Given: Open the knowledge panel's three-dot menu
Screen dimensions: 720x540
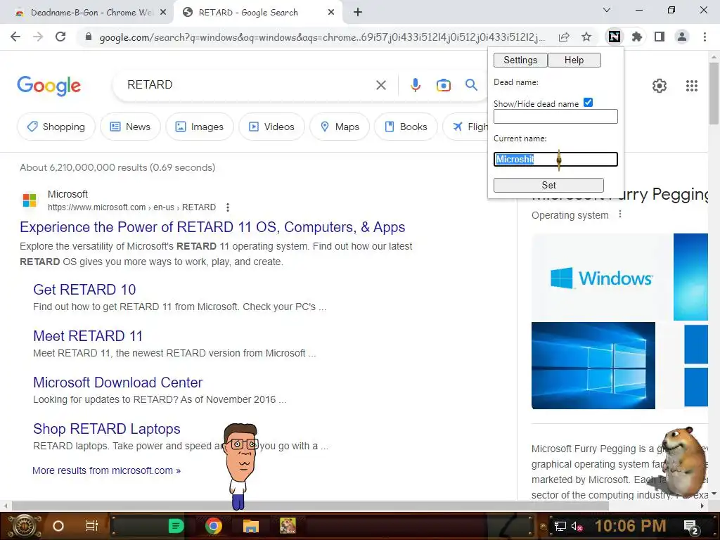Looking at the screenshot, I should [620, 214].
